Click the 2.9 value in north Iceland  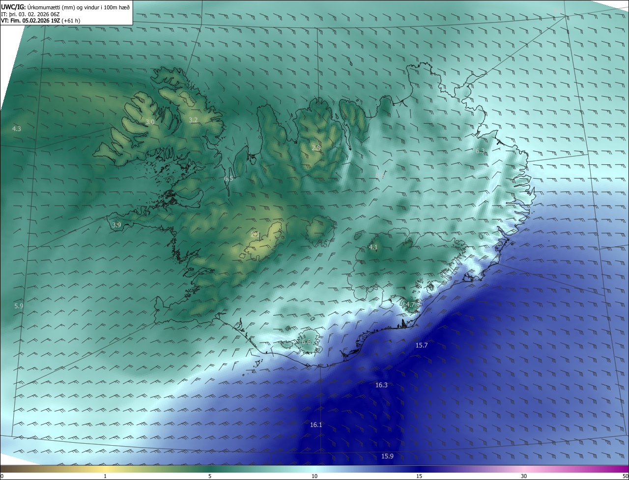pyautogui.click(x=316, y=148)
